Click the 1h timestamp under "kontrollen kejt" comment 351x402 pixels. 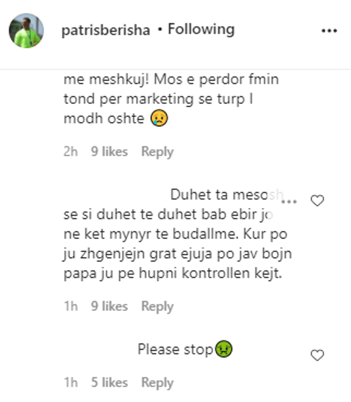[x=71, y=306]
